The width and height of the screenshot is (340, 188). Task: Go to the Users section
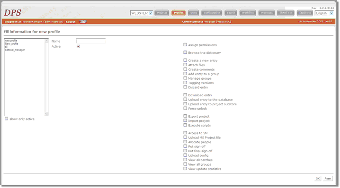[x=193, y=13]
